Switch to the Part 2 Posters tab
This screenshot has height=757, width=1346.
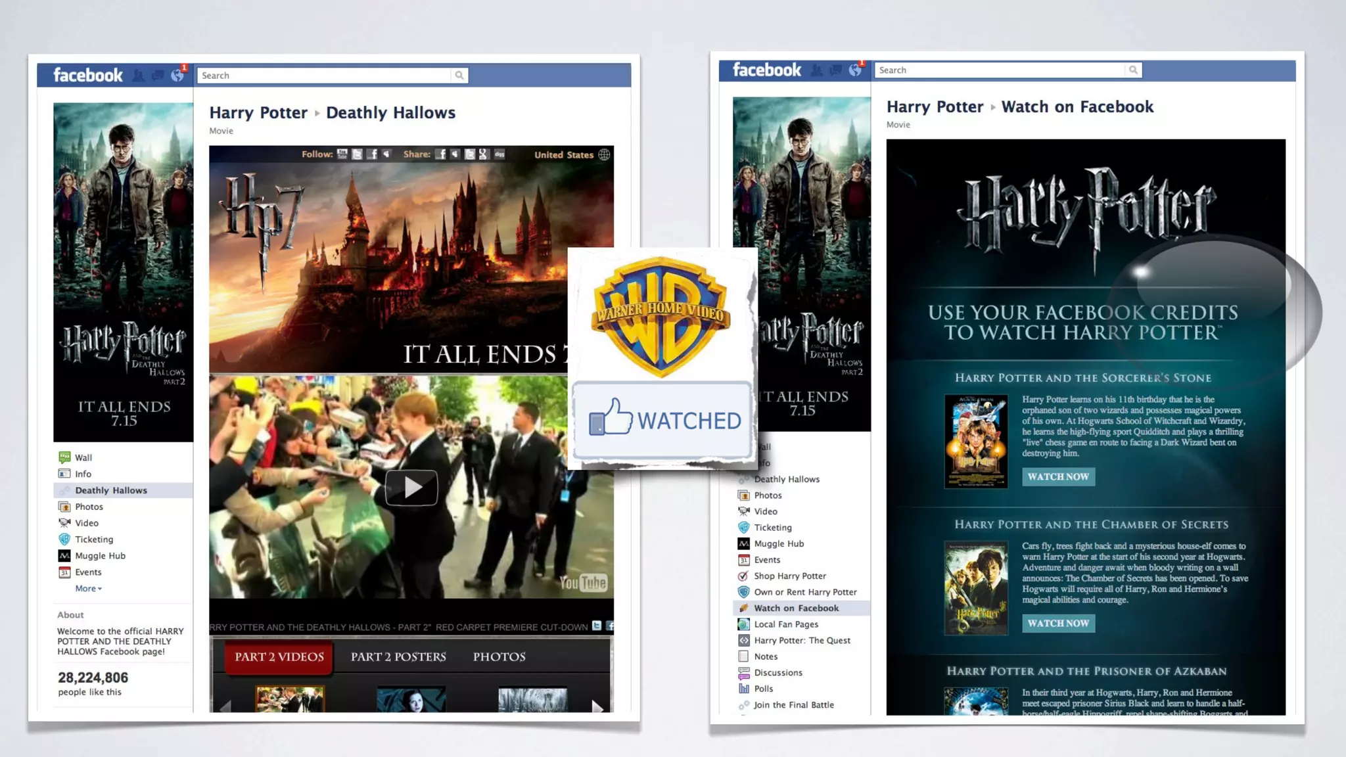tap(398, 656)
